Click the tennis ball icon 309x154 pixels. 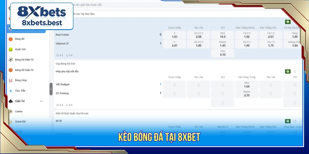[11, 50]
